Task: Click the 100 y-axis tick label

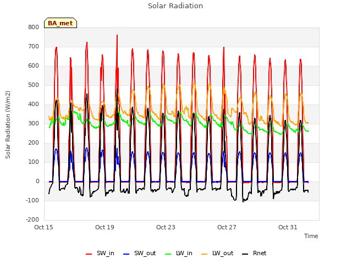Action: pos(34,162)
